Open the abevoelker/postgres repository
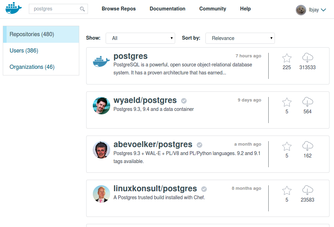Image resolution: width=334 pixels, height=227 pixels. click(x=153, y=144)
